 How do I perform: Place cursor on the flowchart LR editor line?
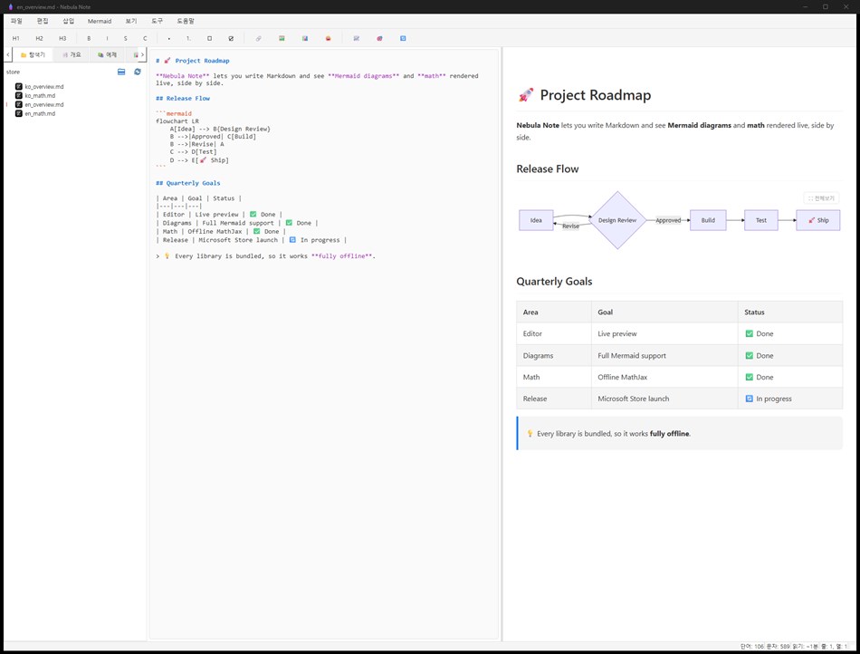pyautogui.click(x=177, y=121)
